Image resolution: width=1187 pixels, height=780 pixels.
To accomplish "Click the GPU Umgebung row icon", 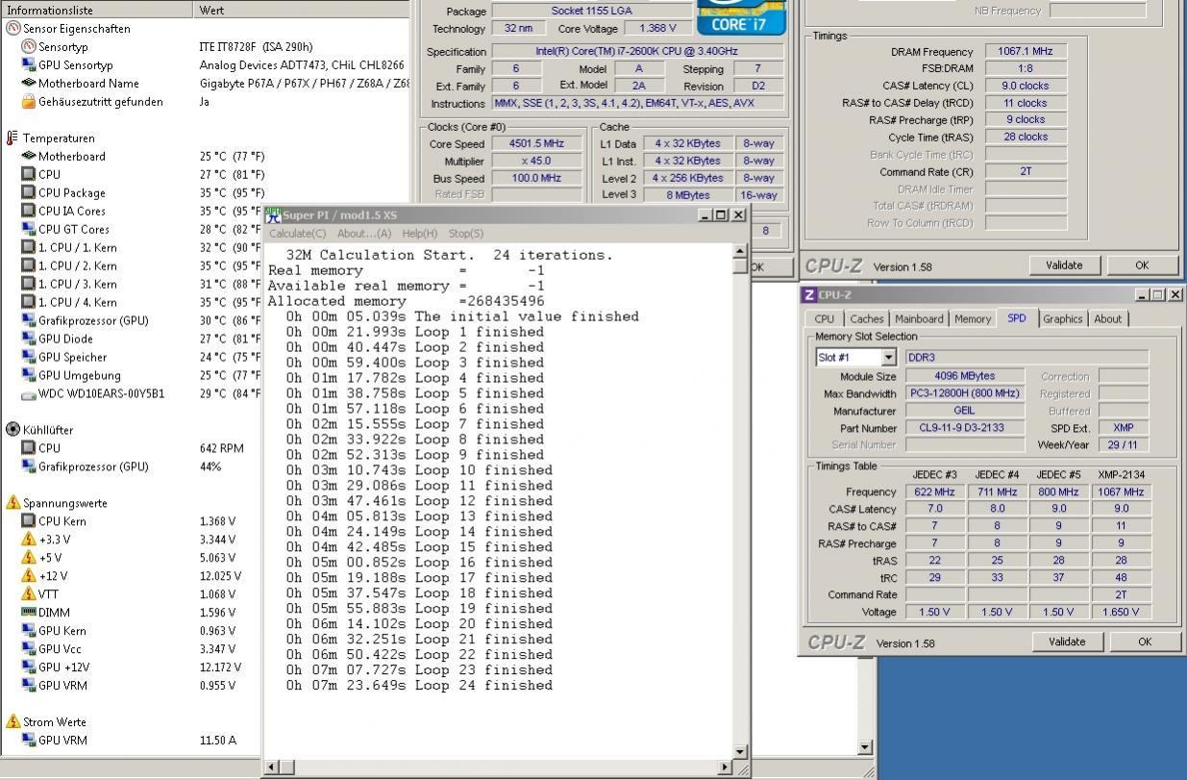I will tap(29, 375).
